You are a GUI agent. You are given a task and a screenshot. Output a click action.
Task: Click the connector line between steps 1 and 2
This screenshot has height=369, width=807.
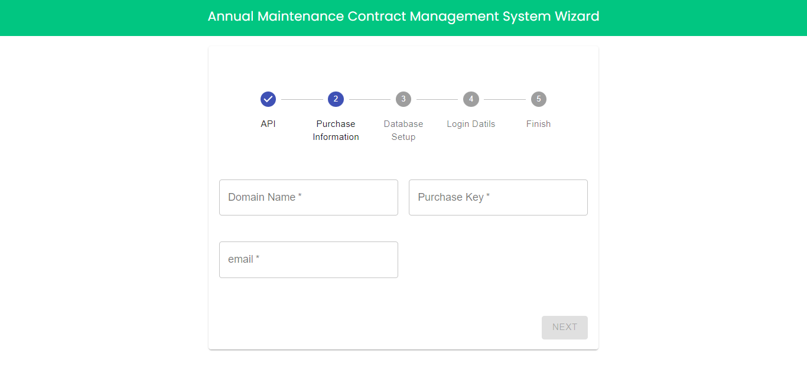302,100
